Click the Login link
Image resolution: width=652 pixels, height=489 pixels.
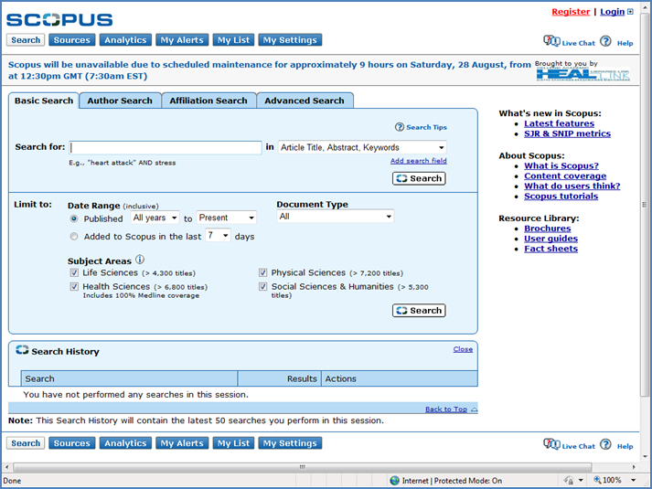tap(612, 12)
